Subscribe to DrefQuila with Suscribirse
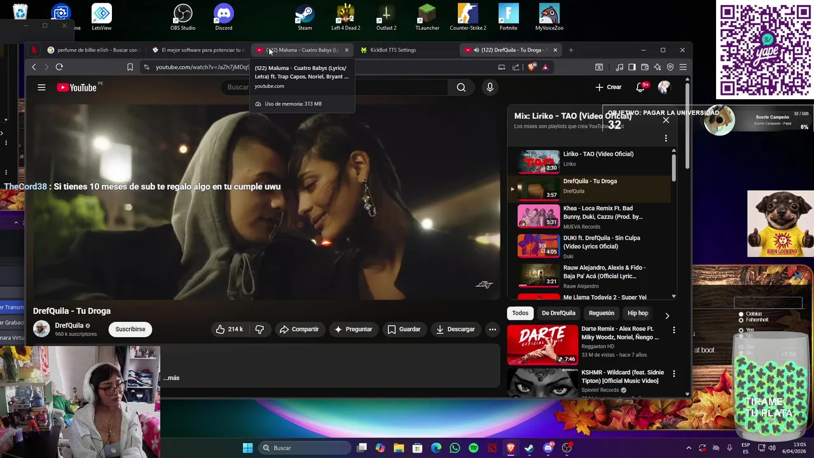 tap(130, 329)
